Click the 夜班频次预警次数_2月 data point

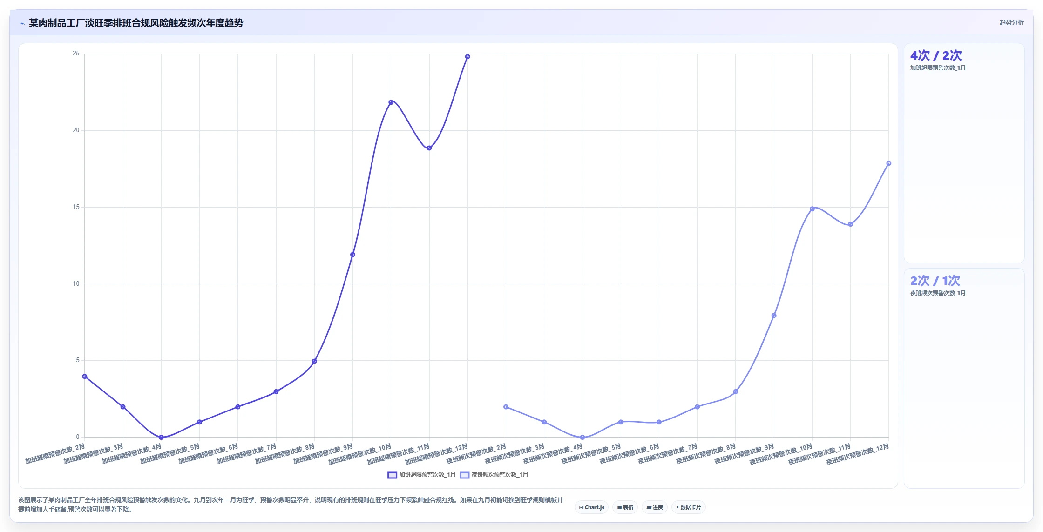pyautogui.click(x=506, y=407)
